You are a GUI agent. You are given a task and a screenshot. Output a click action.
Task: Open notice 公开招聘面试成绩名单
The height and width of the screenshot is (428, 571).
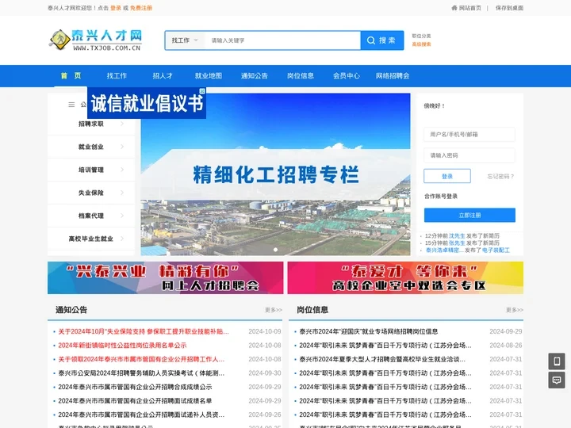[x=135, y=401]
